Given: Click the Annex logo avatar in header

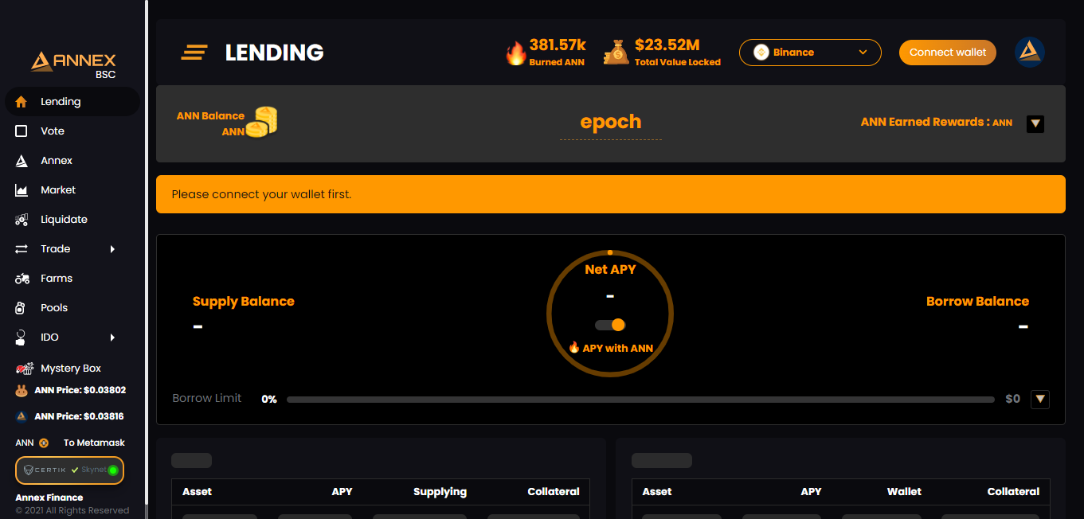Looking at the screenshot, I should coord(1029,53).
